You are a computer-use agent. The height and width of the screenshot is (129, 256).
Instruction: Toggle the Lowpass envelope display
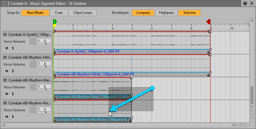pyautogui.click(x=143, y=13)
